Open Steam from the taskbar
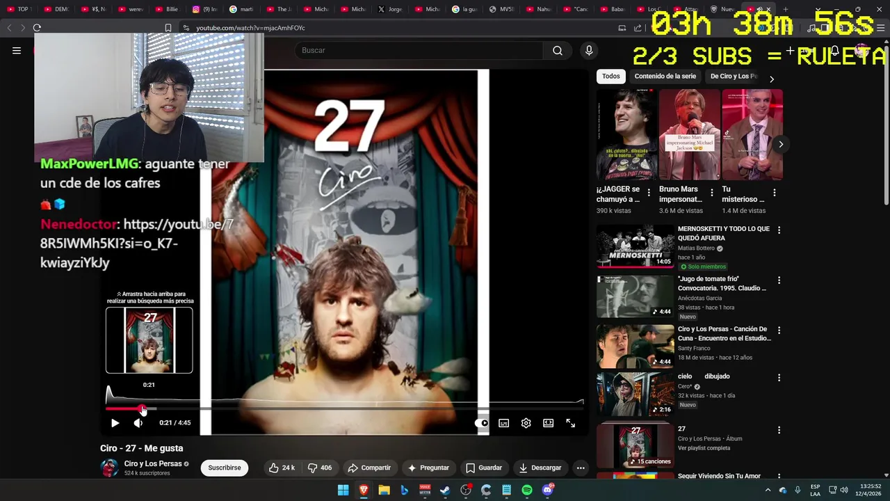The width and height of the screenshot is (890, 501). tap(445, 490)
